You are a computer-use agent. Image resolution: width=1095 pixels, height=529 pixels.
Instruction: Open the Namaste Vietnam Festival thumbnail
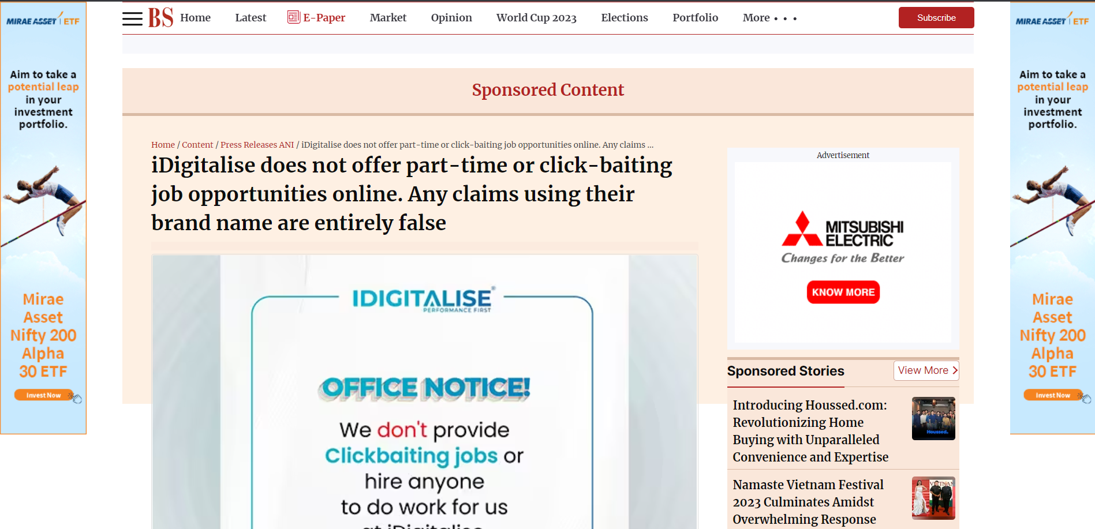point(933,498)
